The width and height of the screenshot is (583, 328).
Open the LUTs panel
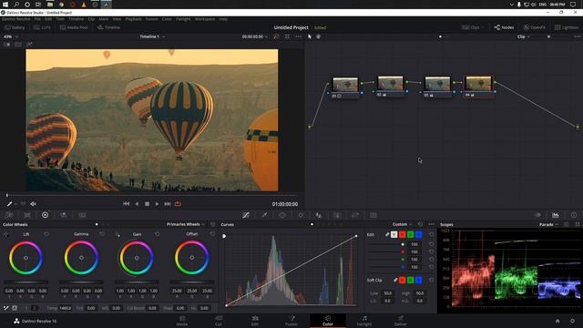click(42, 27)
